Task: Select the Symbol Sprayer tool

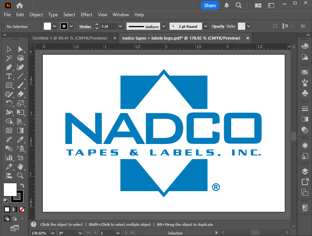Action: pos(20,149)
